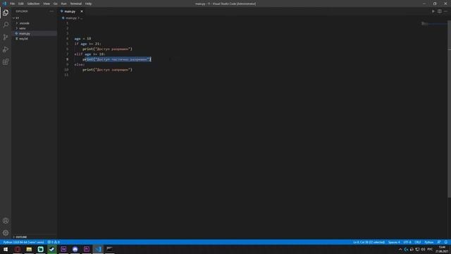
Task: Switch to Visual Studio Code taskbar icon
Action: [x=98, y=249]
